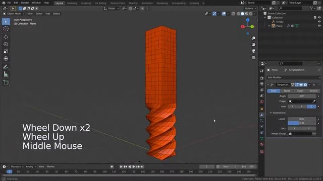The height and width of the screenshot is (181, 323).
Task: Toggle Collection exclude checkbox in outliner
Action: click(315, 18)
